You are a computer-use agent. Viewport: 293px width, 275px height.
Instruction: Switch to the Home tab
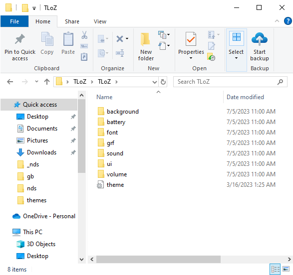coord(43,21)
